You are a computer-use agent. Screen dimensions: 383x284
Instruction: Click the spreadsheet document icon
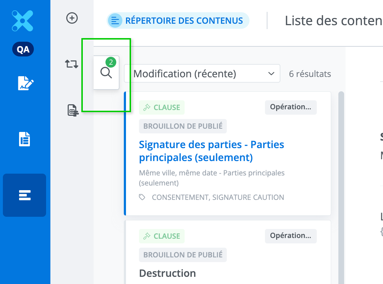[73, 110]
